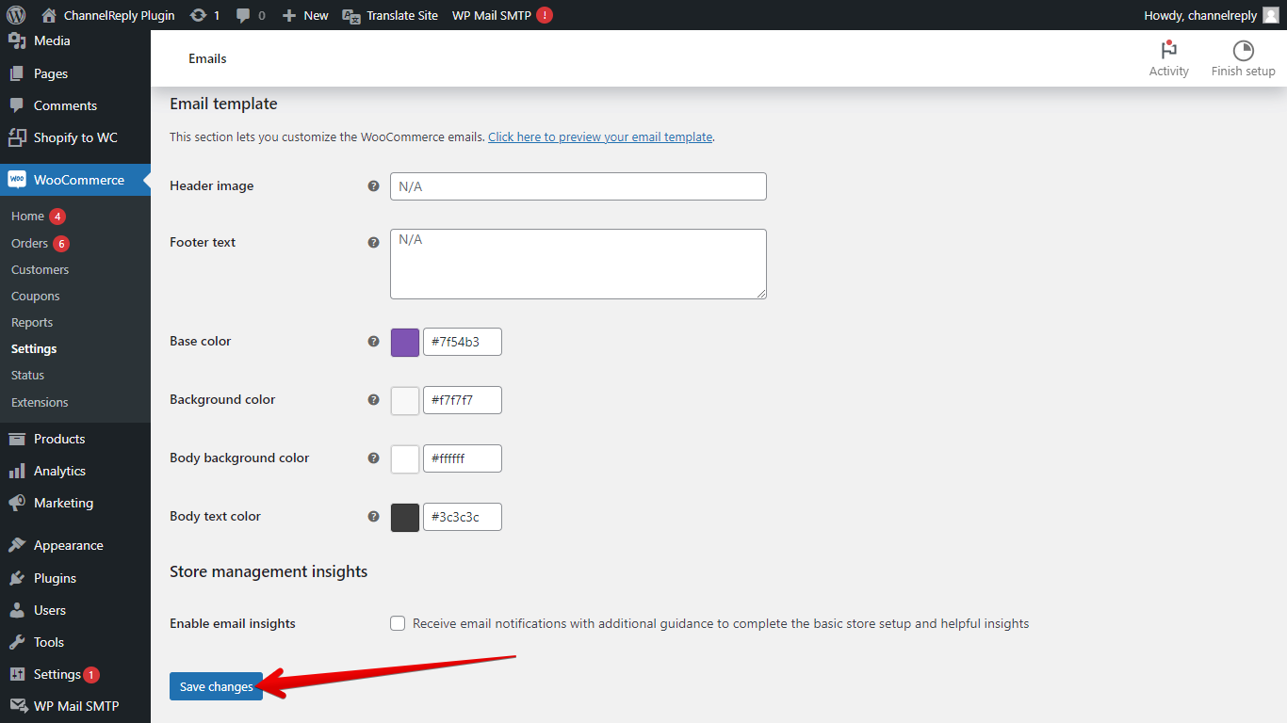Click the preview your email template link

(x=600, y=137)
